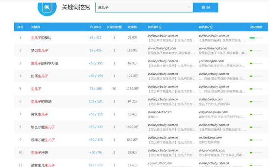
Task: Click the 收录数 column header
Action: pyautogui.click(x=132, y=27)
